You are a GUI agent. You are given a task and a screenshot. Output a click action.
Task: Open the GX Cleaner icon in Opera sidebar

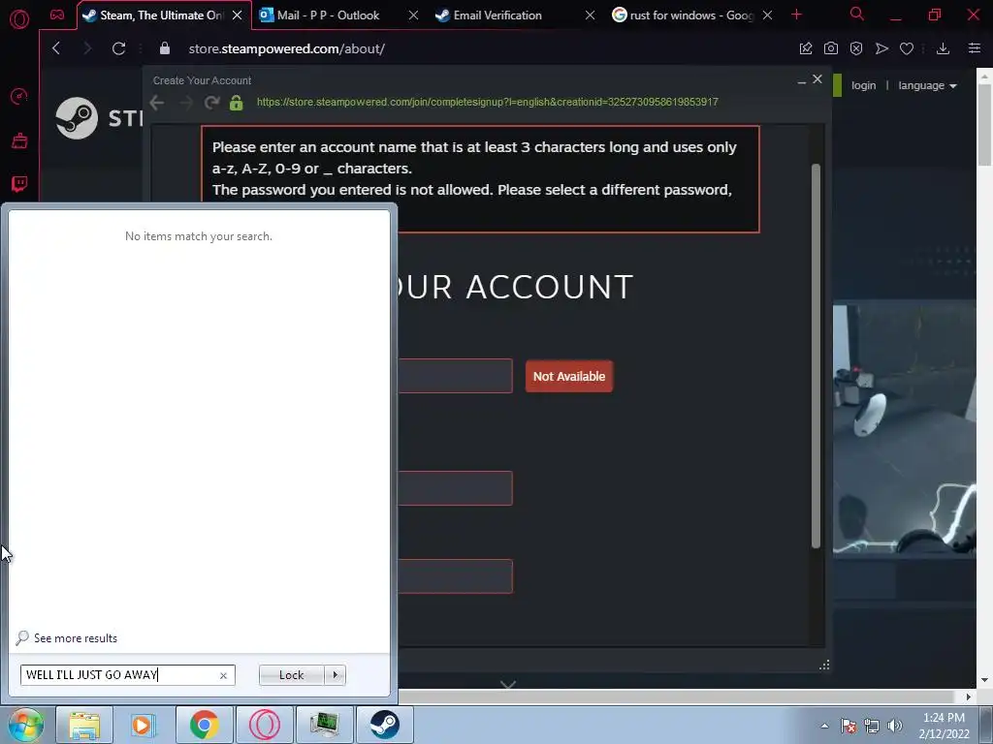click(19, 140)
